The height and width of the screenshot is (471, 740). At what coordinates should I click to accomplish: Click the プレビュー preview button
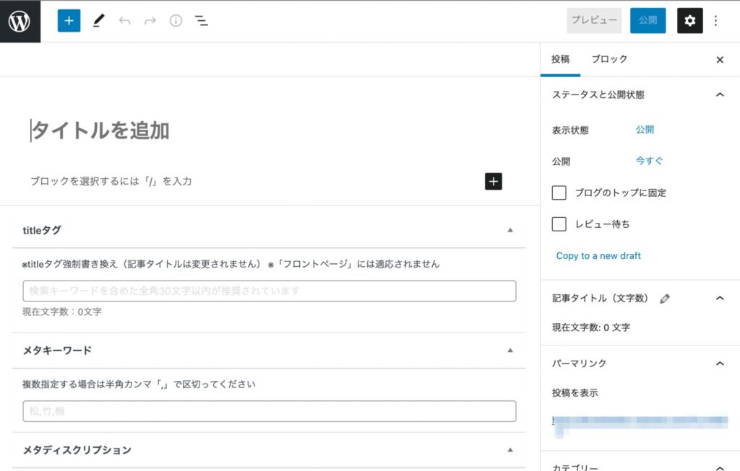click(594, 21)
